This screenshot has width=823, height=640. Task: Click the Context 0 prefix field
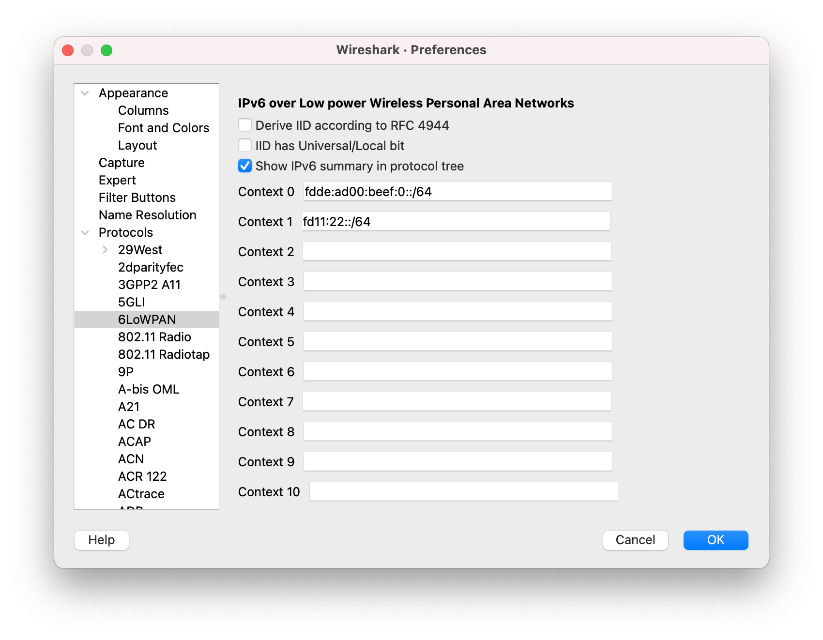point(457,192)
